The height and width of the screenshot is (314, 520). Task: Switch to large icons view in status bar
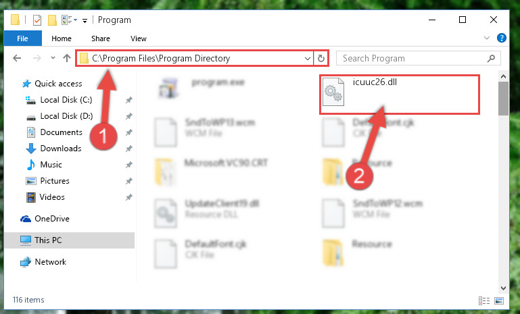click(x=499, y=300)
